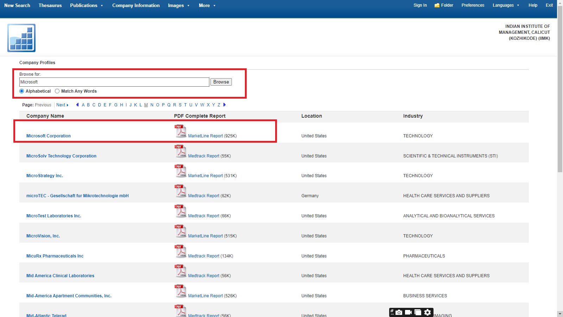Open the Microsoft Corporation company link

49,136
